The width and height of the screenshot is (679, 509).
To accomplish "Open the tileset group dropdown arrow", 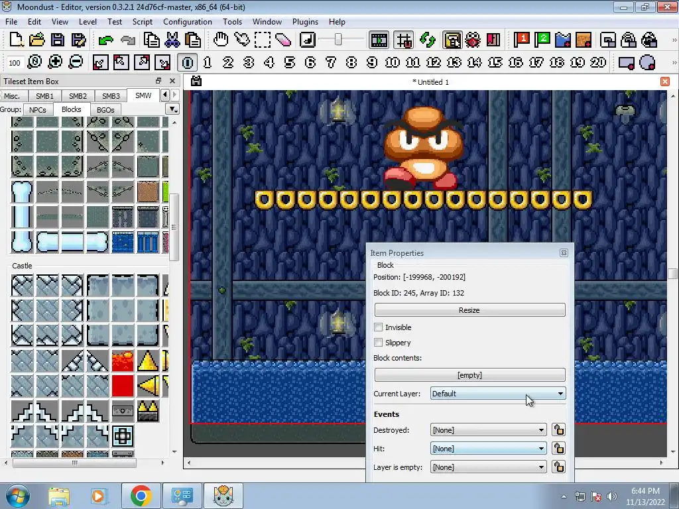I will click(x=173, y=109).
